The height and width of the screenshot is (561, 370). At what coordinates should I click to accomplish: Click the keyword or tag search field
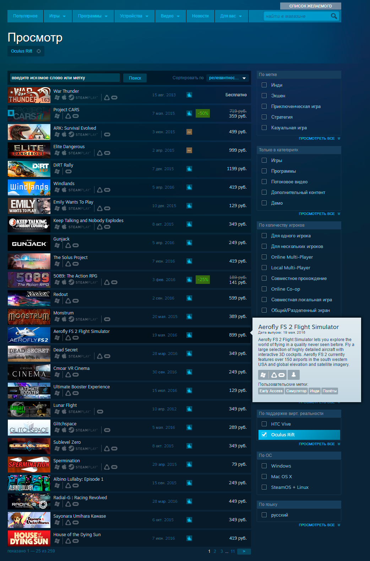[x=65, y=78]
